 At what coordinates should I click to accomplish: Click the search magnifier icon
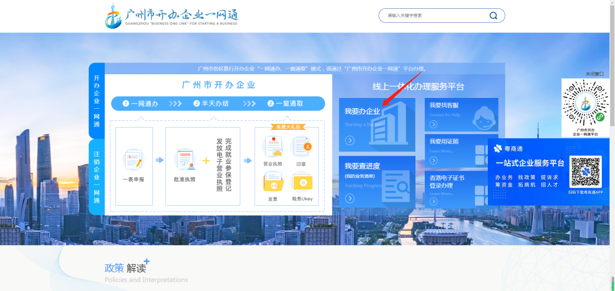pyautogui.click(x=493, y=15)
